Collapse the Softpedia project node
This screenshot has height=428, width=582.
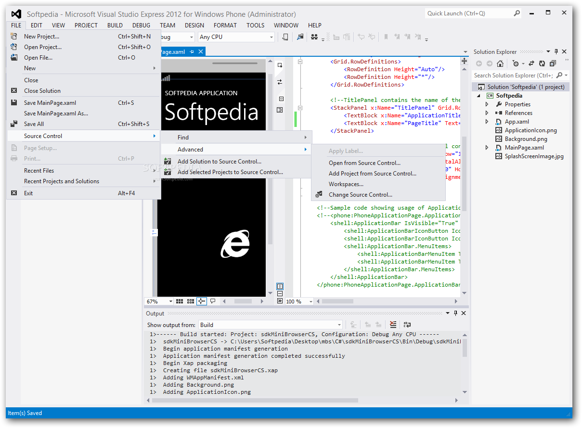pos(479,96)
